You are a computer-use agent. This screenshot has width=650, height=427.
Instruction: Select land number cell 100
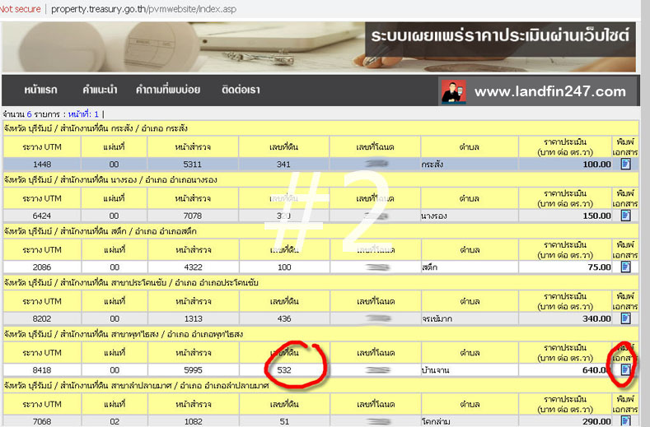[284, 267]
